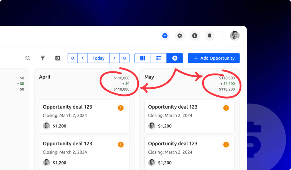This screenshot has width=291, height=170.
Task: Open user profile avatar in header
Action: click(x=235, y=36)
